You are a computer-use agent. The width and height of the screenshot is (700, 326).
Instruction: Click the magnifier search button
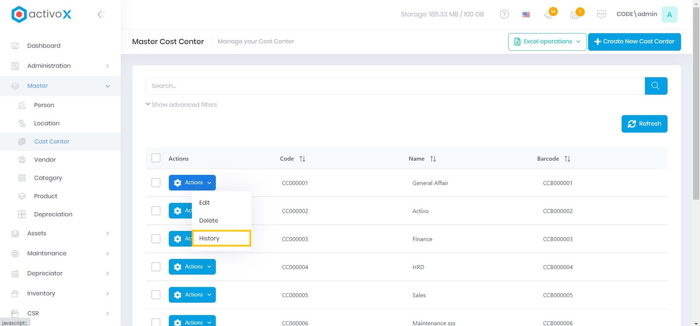click(x=655, y=86)
